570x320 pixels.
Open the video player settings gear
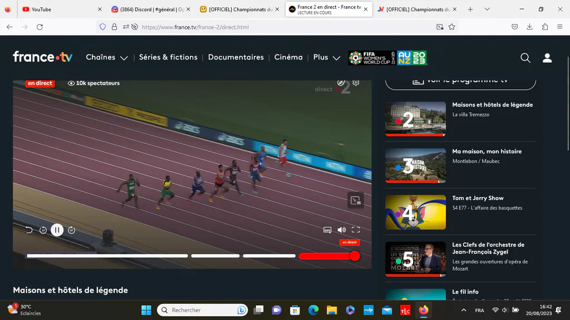pos(356,83)
